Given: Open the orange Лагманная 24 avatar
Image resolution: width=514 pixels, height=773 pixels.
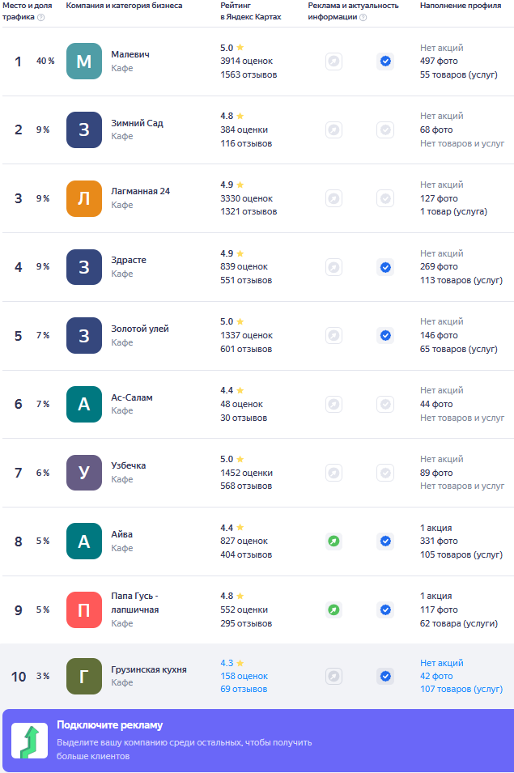Looking at the screenshot, I should [x=83, y=198].
